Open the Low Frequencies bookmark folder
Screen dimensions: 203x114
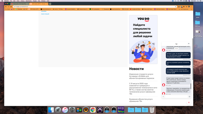coord(184,9)
